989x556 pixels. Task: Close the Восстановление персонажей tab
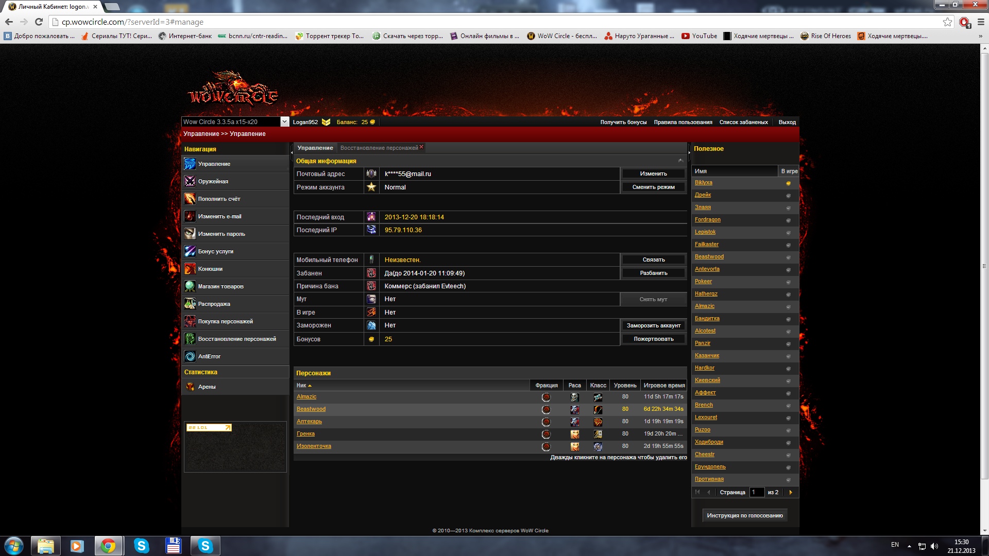pyautogui.click(x=421, y=147)
